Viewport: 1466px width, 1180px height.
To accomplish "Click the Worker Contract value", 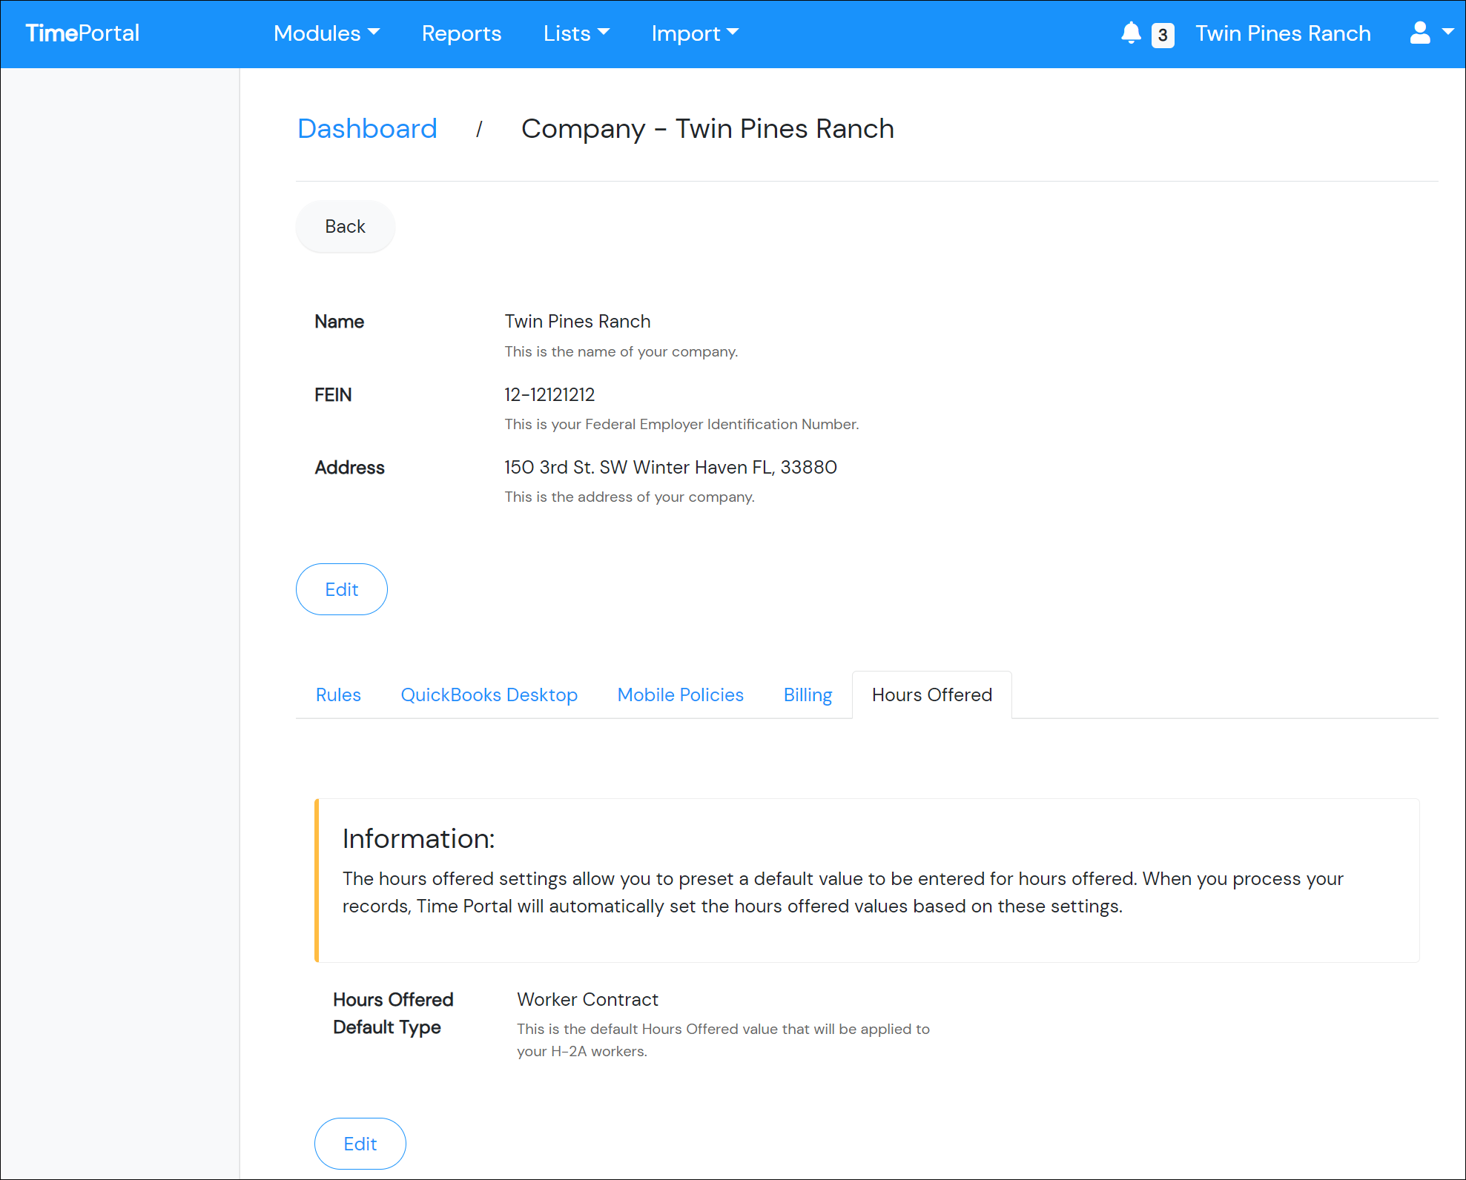I will coord(587,1000).
